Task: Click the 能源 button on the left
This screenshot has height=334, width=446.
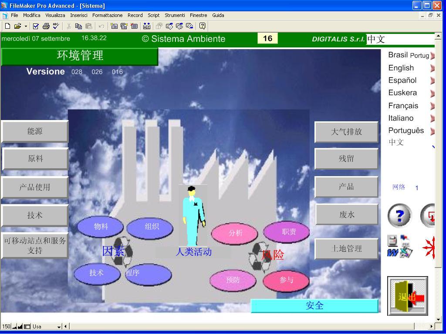Action: pos(35,131)
